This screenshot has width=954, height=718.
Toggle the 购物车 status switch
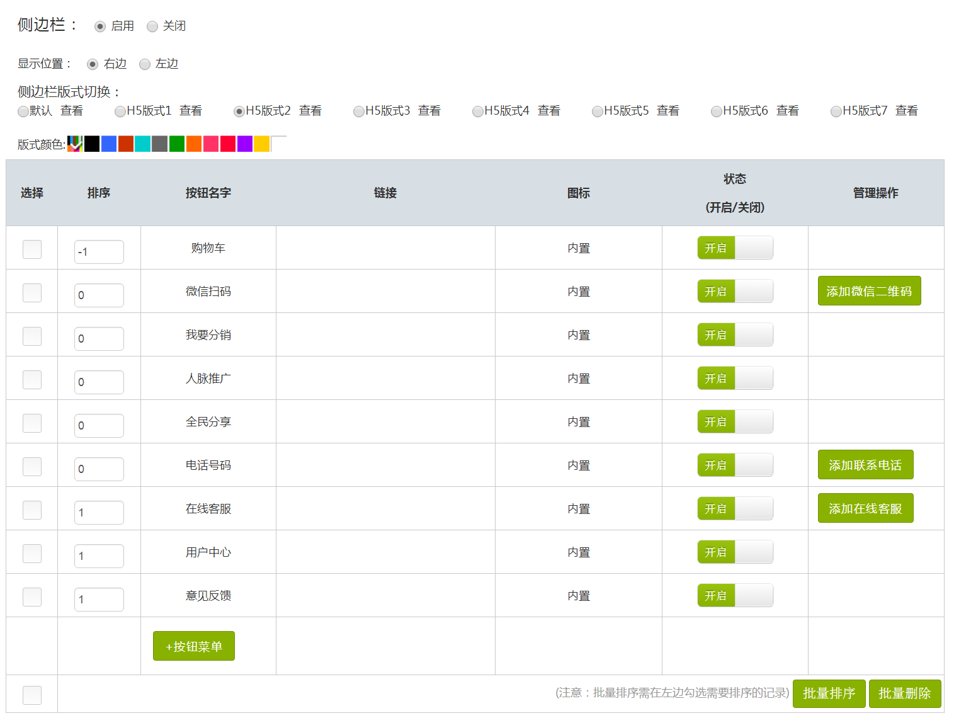click(735, 248)
